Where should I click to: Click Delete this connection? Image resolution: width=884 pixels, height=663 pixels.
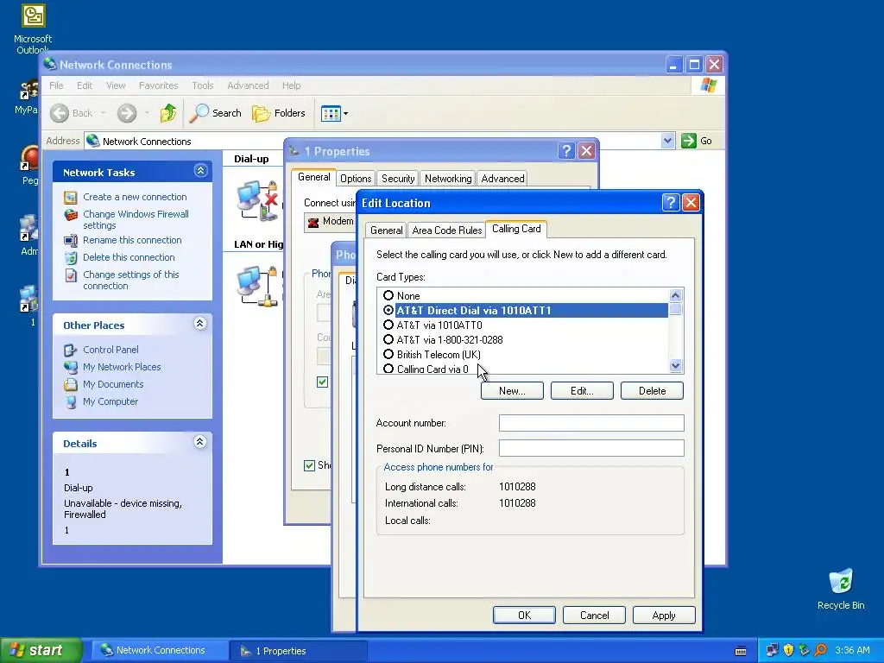129,257
